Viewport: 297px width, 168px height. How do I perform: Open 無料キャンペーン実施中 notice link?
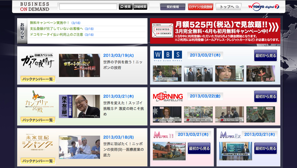click(x=49, y=23)
